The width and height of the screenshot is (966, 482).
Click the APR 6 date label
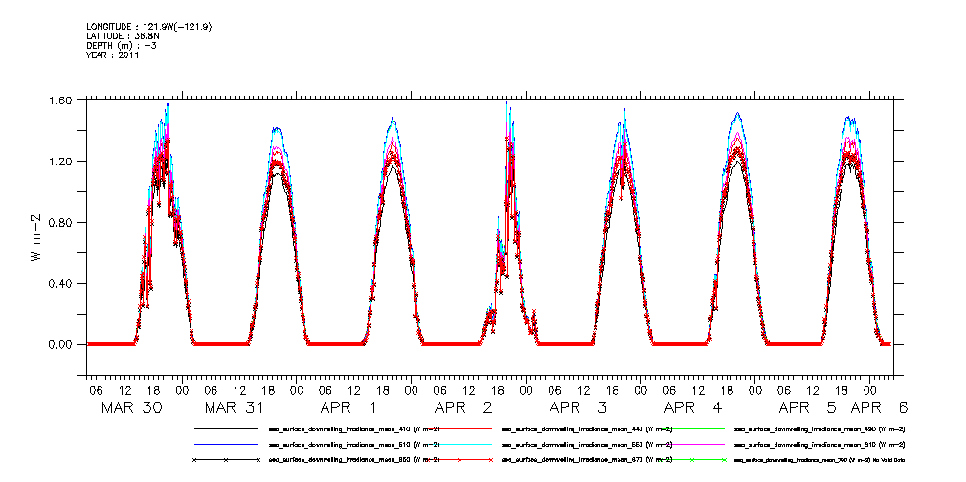pos(879,407)
